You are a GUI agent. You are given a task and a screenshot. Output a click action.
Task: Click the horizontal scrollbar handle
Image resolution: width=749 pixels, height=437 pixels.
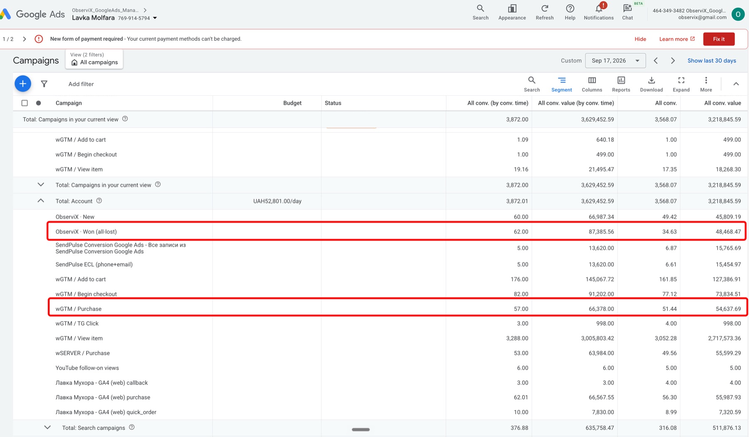(361, 430)
